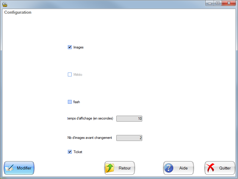Screen dimensions: 238x179
Task: Click the pencil icon on Modifier button
Action: pyautogui.click(x=10, y=168)
